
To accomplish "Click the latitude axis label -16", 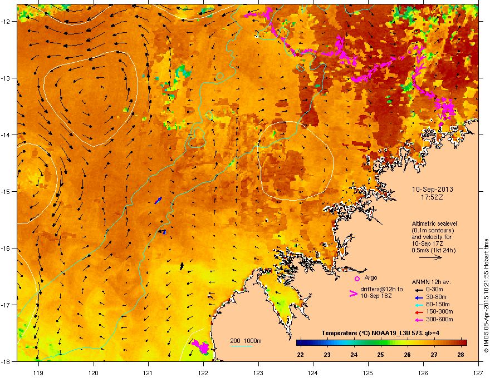I will coord(6,248).
